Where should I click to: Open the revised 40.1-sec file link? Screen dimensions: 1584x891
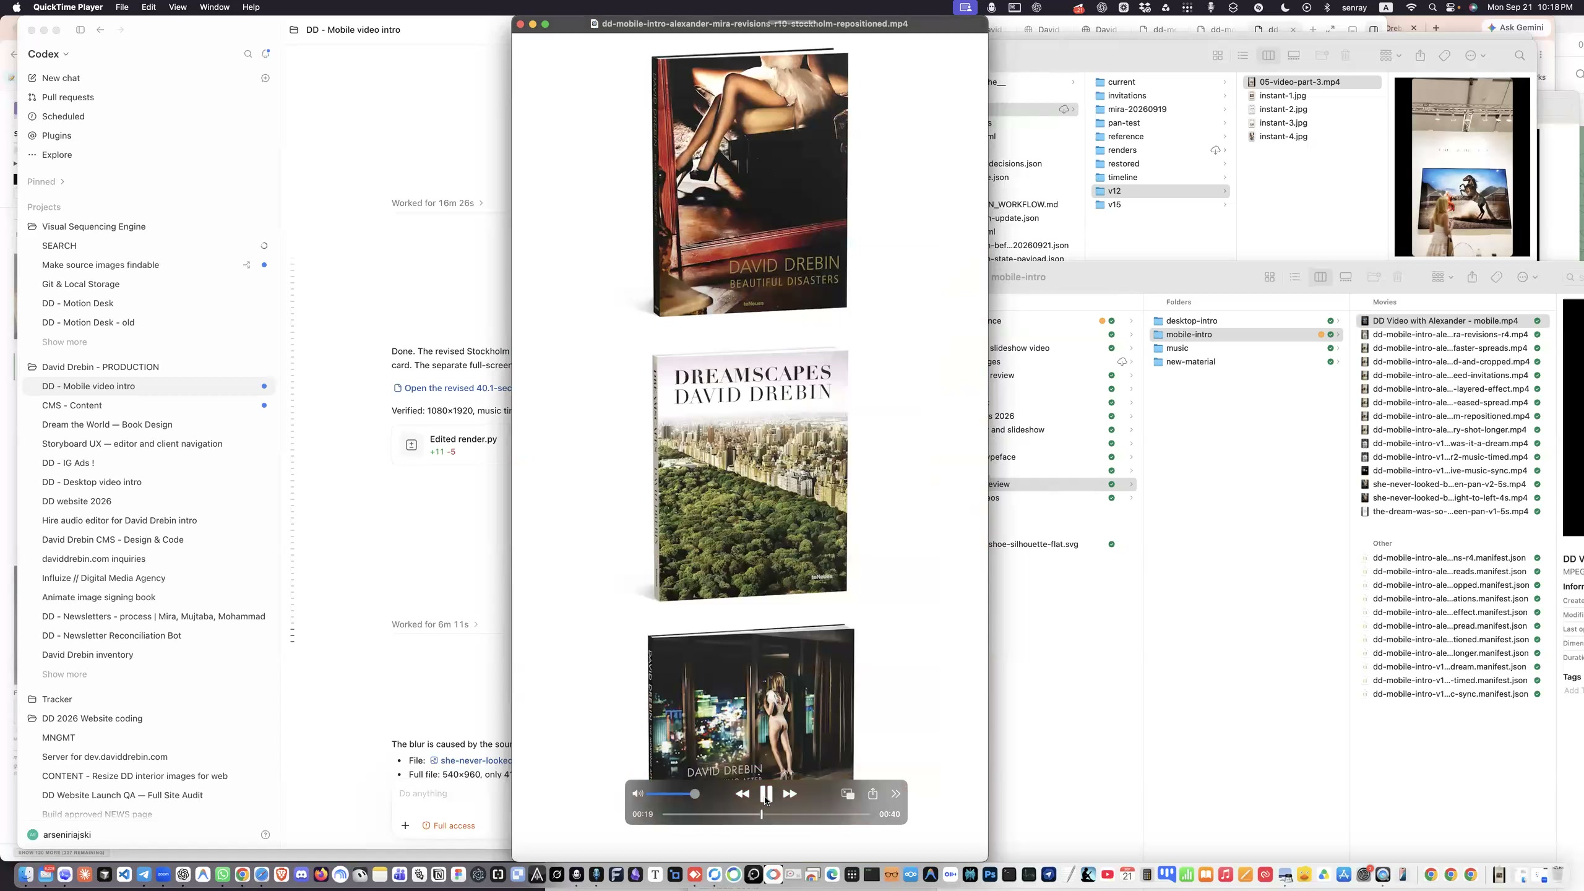tap(452, 388)
